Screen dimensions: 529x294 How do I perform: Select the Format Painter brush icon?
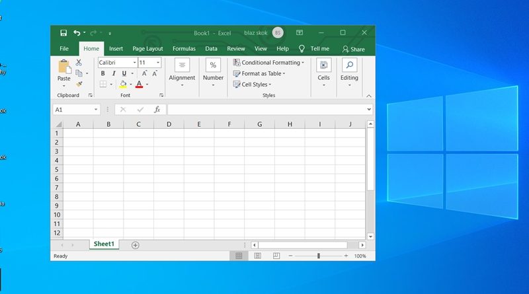point(79,84)
